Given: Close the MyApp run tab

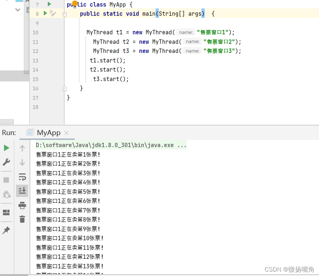Looking at the screenshot, I should pyautogui.click(x=66, y=133).
